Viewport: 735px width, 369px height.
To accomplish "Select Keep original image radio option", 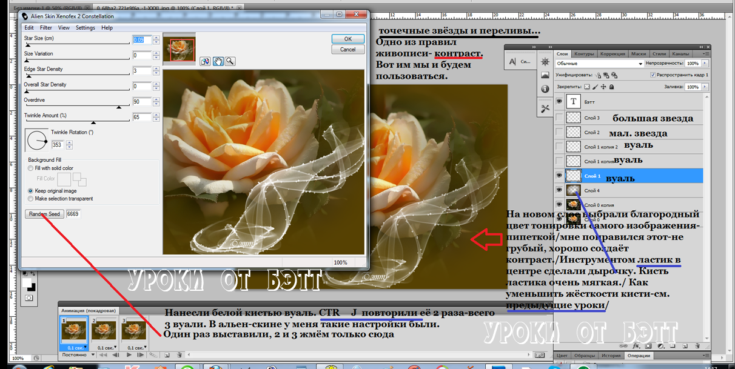I will tap(31, 190).
